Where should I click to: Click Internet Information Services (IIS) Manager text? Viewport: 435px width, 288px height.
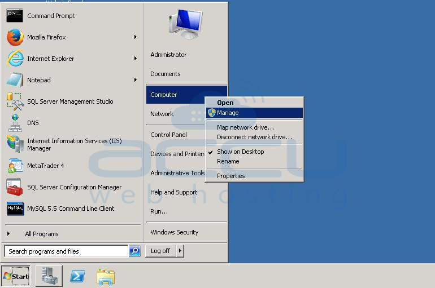[x=75, y=144]
